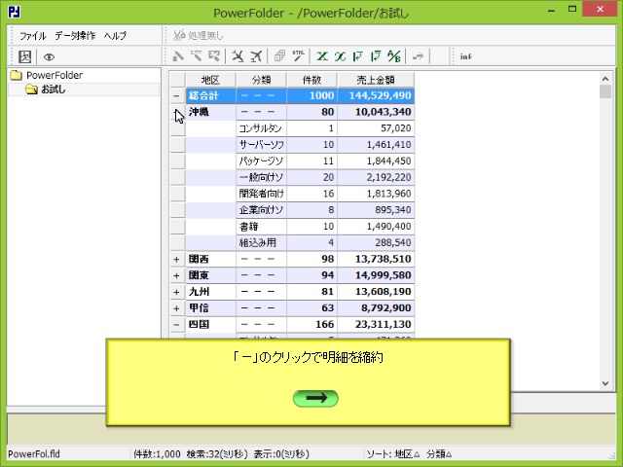Click the ソート: 地区△ status entry
623x467 pixels.
tap(392, 454)
